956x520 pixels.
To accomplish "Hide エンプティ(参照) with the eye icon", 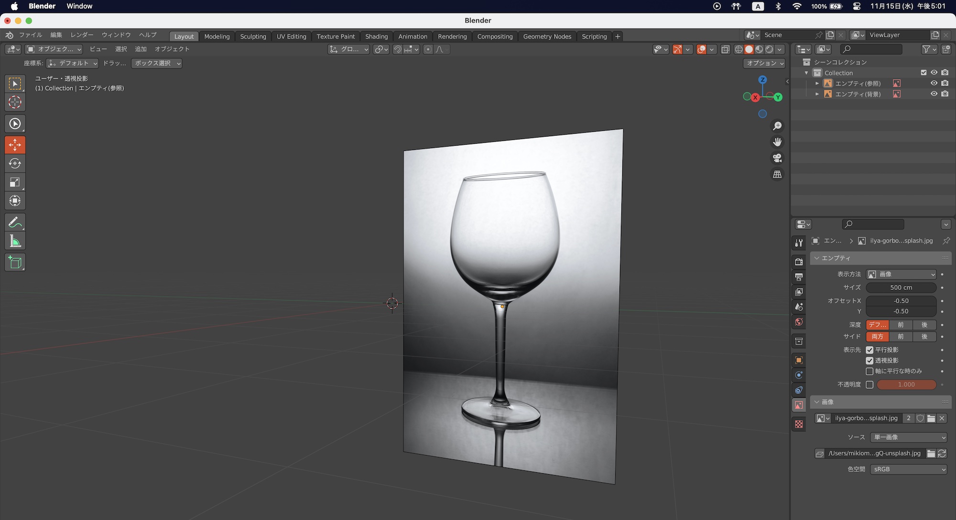I will (x=934, y=83).
